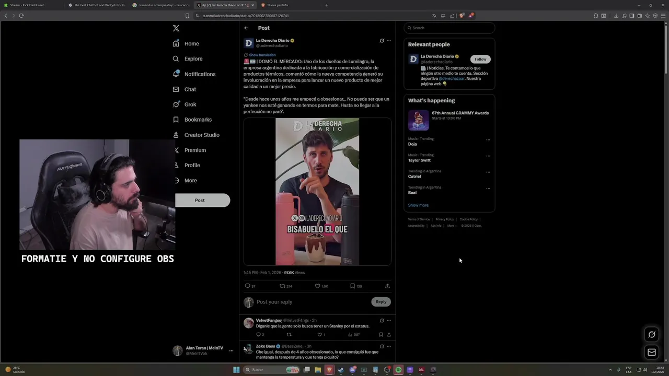Expand the More menu in sidebar
The image size is (669, 376).
pos(185,180)
